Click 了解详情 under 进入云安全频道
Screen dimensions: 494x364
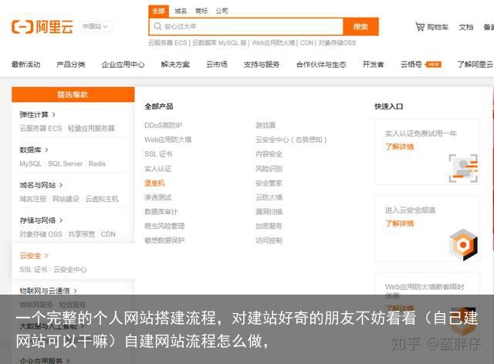coord(400,224)
